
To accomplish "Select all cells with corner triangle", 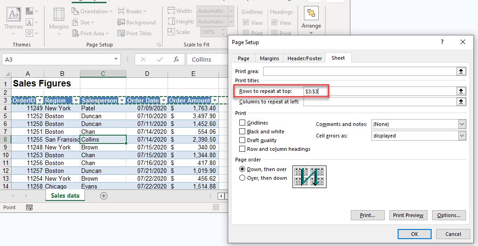I will pos(7,74).
